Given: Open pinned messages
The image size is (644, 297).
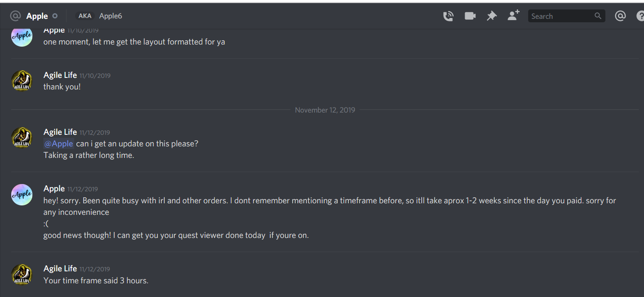Looking at the screenshot, I should 492,16.
